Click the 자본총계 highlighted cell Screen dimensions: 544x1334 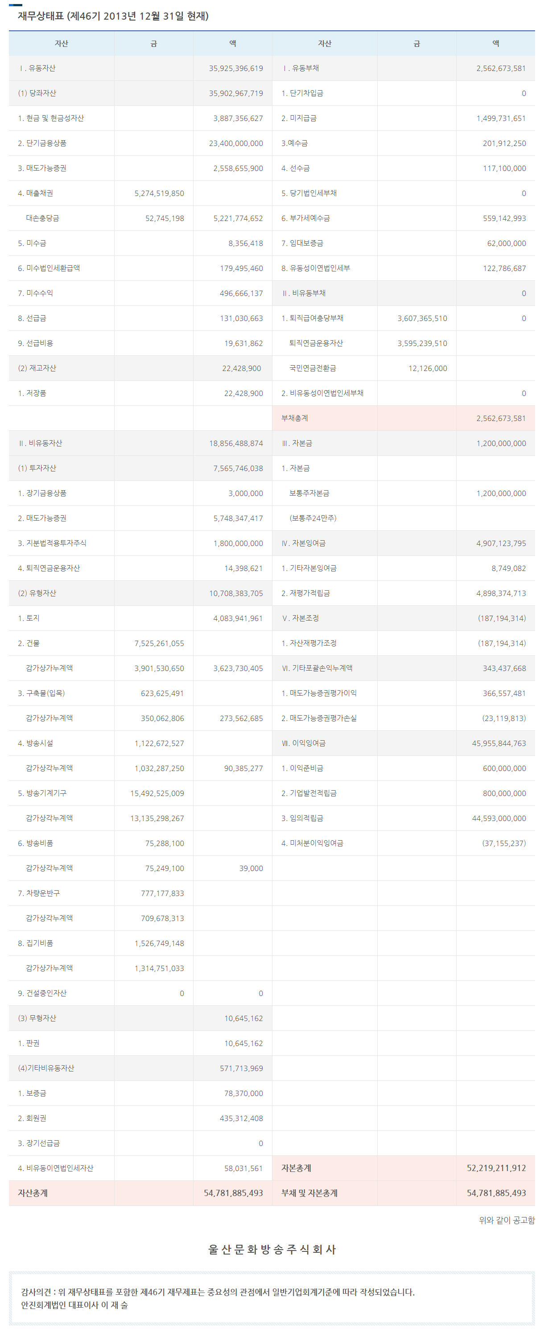click(x=297, y=1168)
